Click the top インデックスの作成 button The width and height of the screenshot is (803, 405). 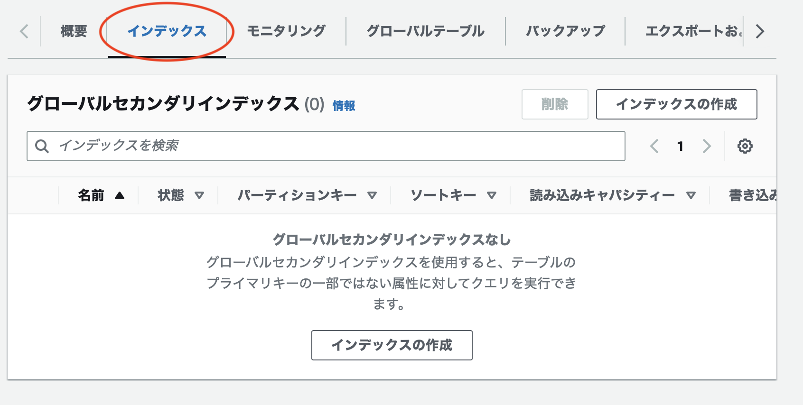[676, 104]
